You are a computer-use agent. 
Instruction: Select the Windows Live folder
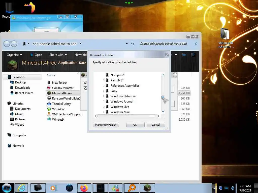pos(120,107)
